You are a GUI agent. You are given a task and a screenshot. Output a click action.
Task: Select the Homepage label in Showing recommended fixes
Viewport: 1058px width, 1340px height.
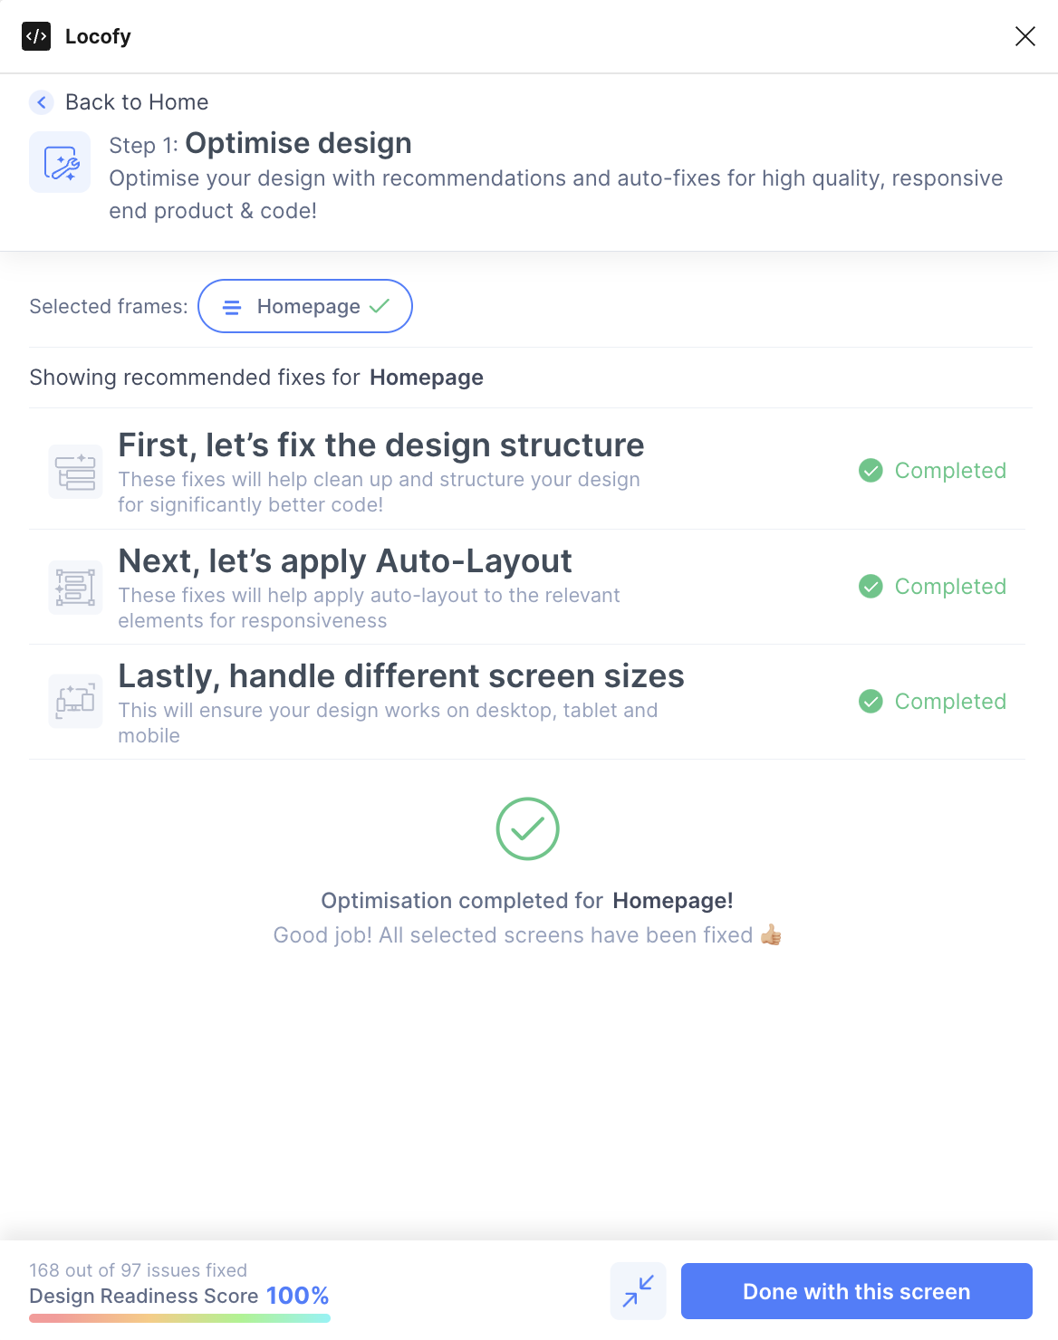pyautogui.click(x=427, y=378)
